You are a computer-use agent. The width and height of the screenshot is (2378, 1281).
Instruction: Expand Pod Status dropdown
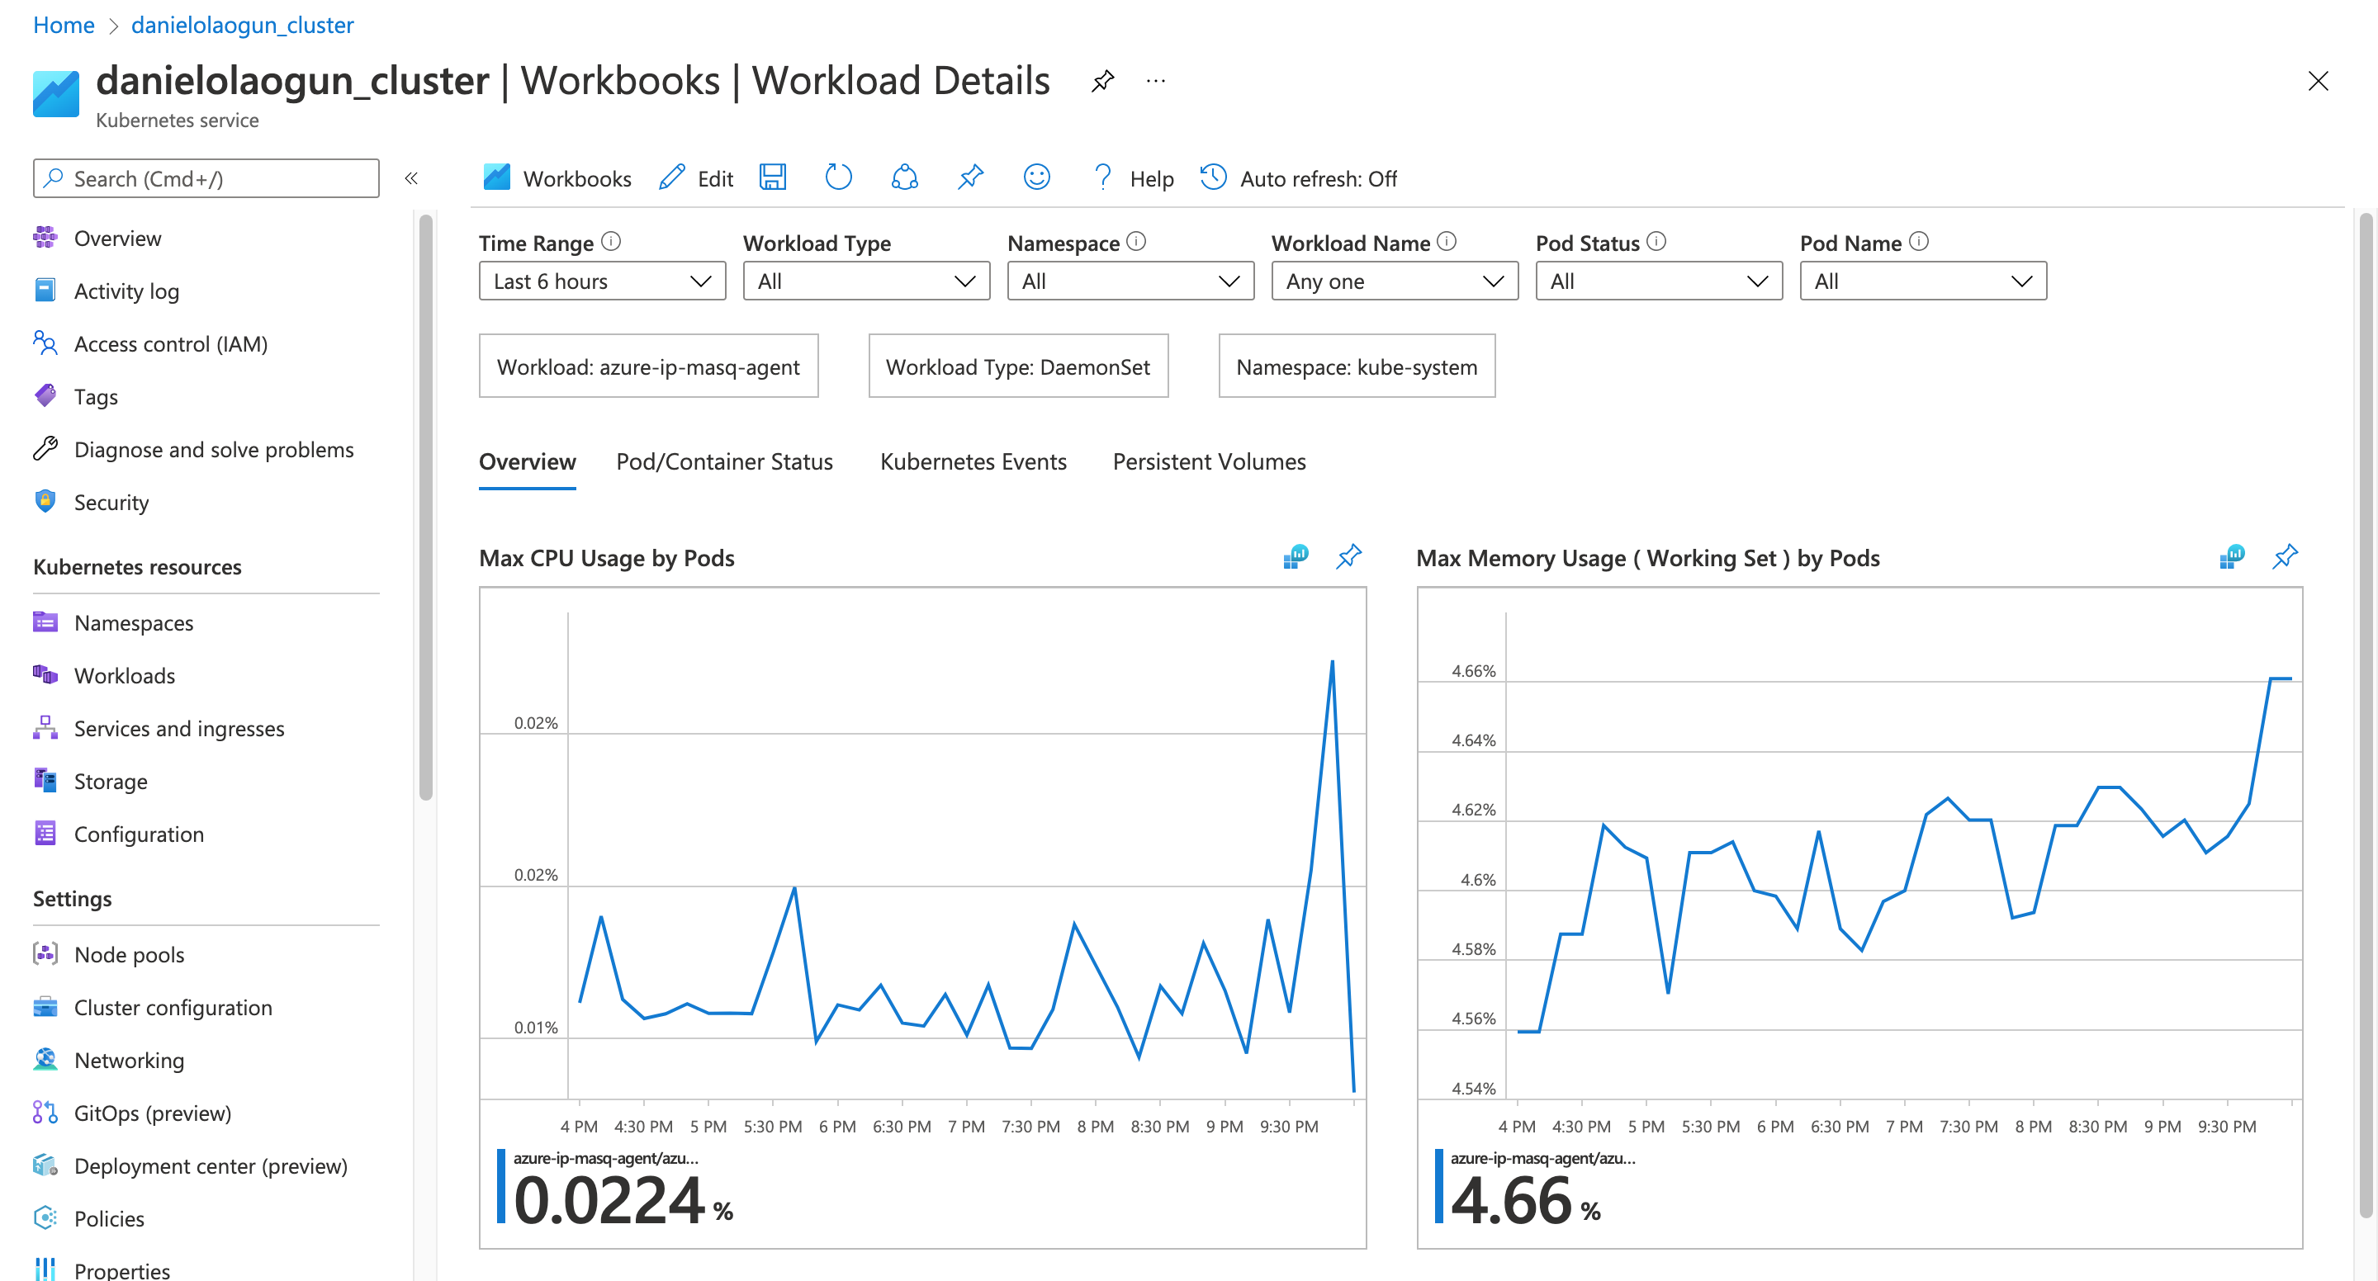click(1659, 281)
